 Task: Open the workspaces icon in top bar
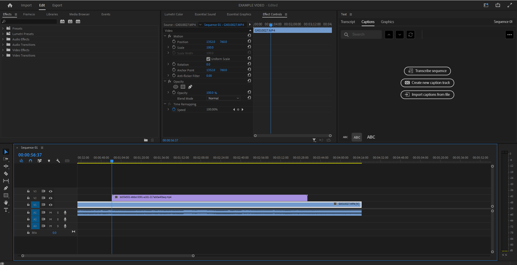(486, 5)
